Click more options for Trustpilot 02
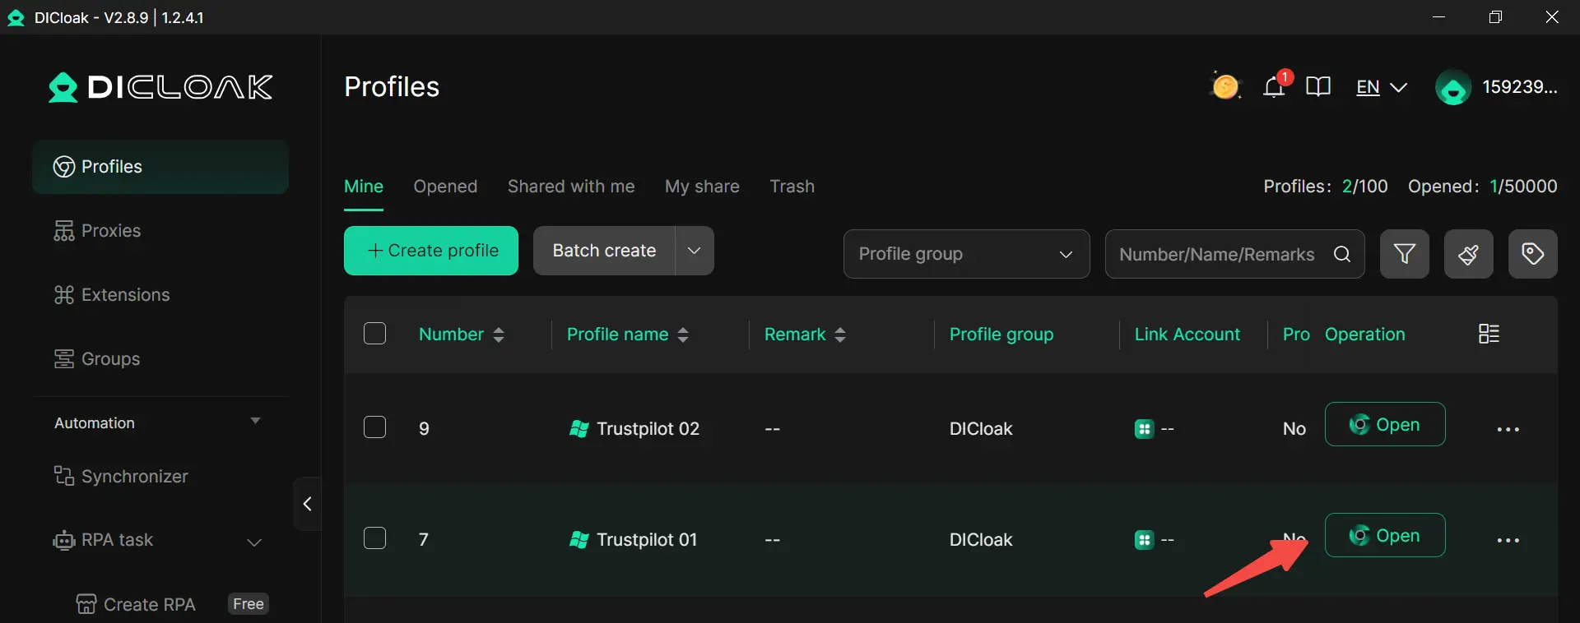This screenshot has height=623, width=1580. 1508,429
